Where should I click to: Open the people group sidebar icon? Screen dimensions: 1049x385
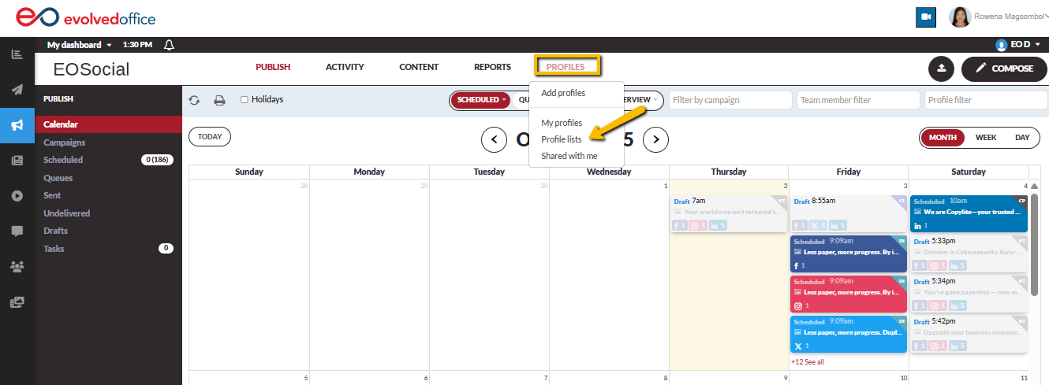[17, 266]
